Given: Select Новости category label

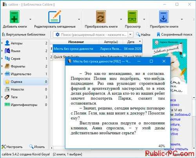Looking at the screenshot, I should 17,89.
